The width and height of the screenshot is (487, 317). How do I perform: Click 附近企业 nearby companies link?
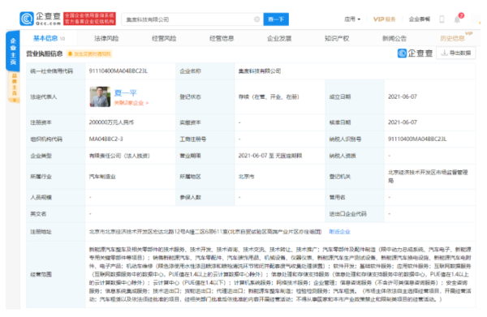point(339,232)
